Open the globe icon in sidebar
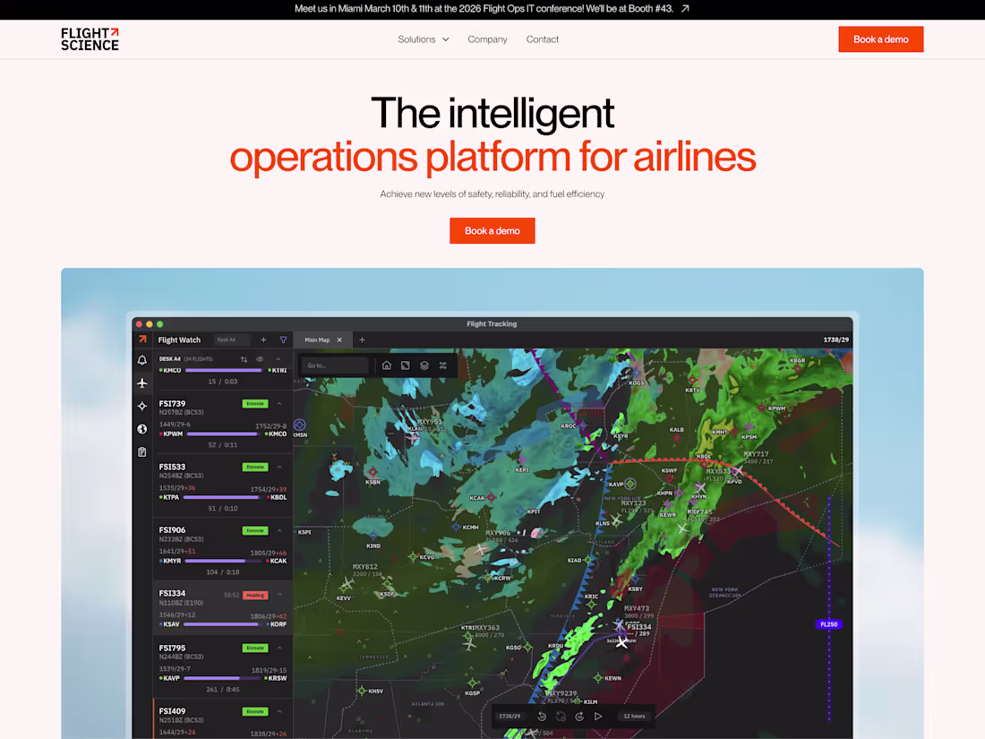The width and height of the screenshot is (985, 739). pos(142,429)
